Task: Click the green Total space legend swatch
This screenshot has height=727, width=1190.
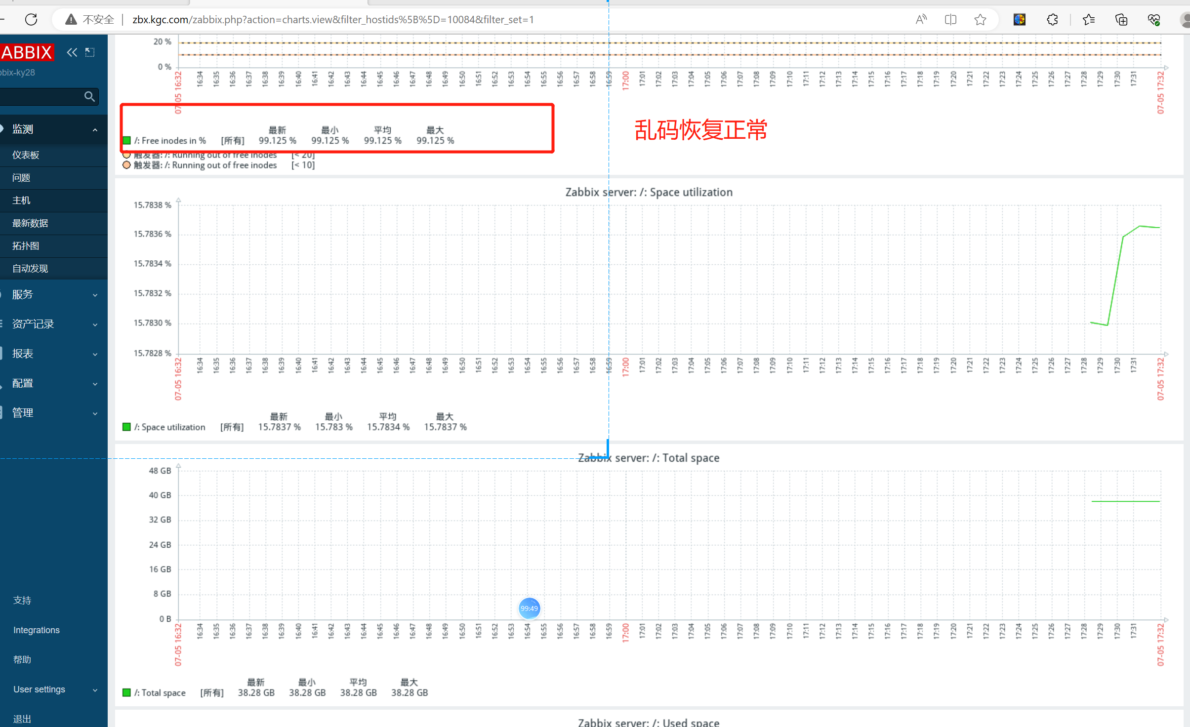Action: pos(126,693)
